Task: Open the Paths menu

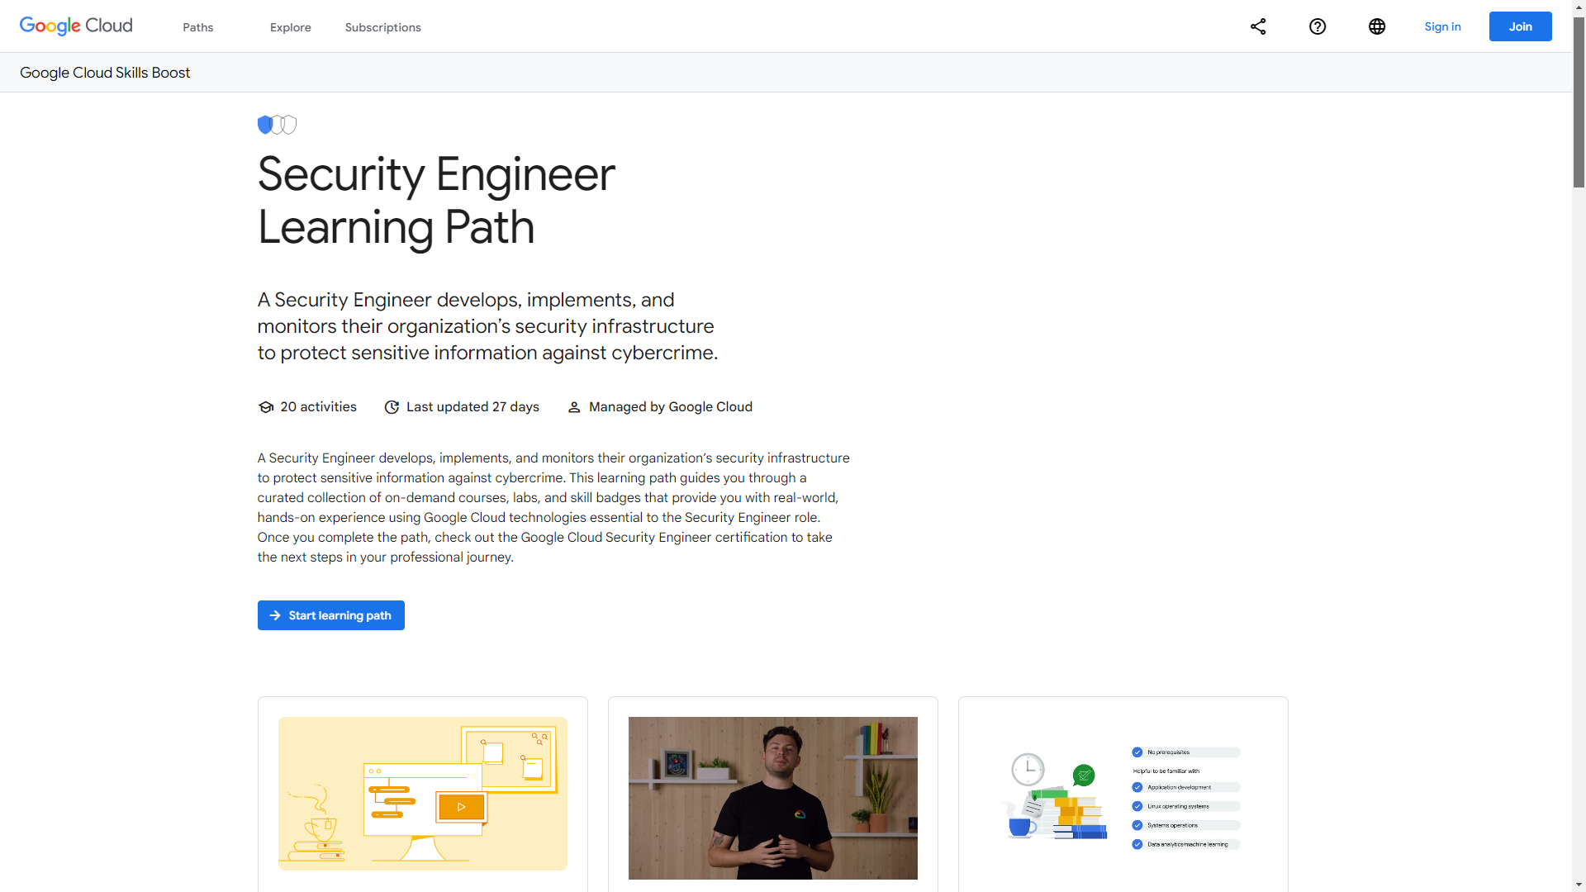Action: point(198,27)
